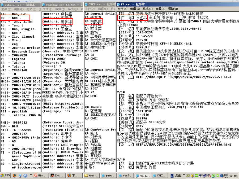
Task: Click the second quick launch icon after Firefox
Action: 20,176
